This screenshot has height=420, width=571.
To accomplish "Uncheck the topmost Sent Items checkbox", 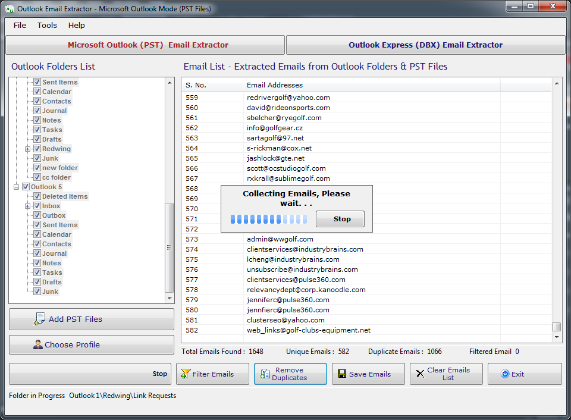I will tap(37, 82).
